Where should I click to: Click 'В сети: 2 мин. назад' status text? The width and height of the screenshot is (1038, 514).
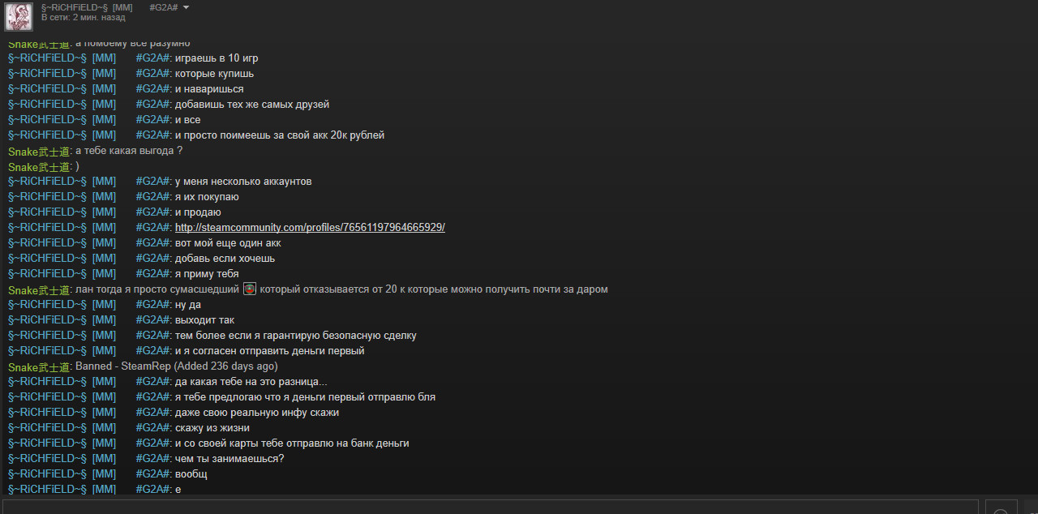84,17
